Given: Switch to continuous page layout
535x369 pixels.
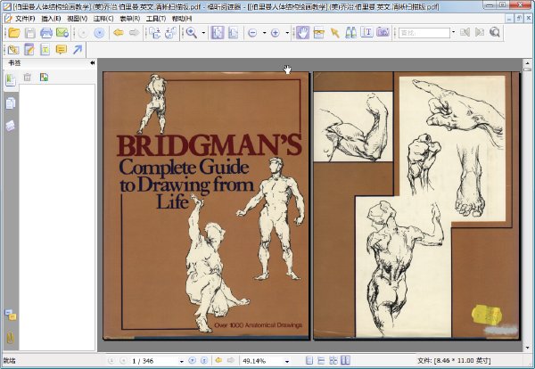Looking at the screenshot, I should point(321,360).
